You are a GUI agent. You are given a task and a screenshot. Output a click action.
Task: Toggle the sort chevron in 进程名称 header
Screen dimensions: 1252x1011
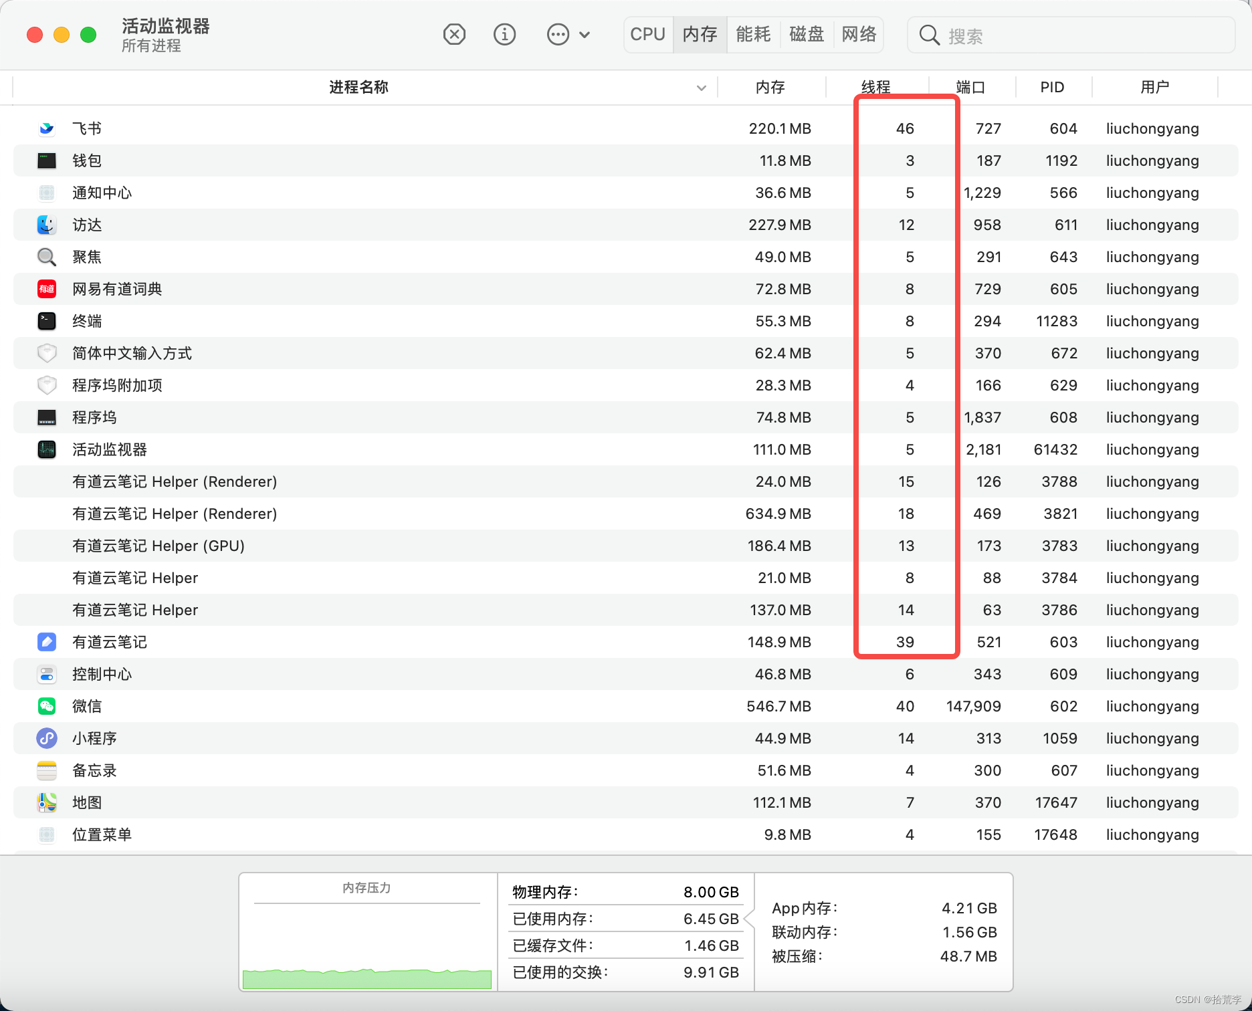702,88
